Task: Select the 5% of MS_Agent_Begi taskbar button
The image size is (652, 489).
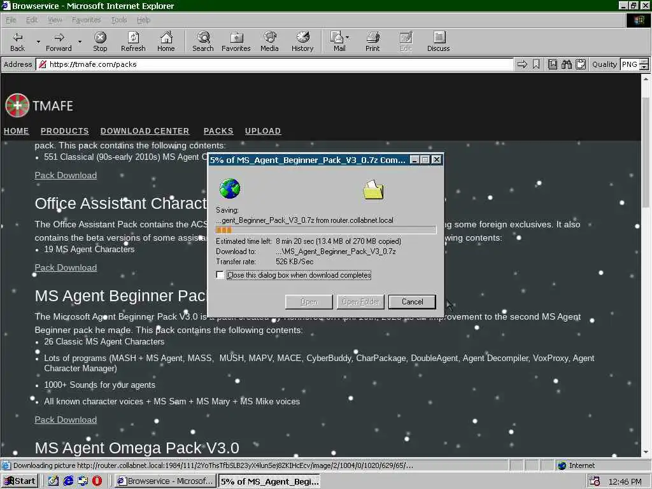Action: click(x=269, y=481)
